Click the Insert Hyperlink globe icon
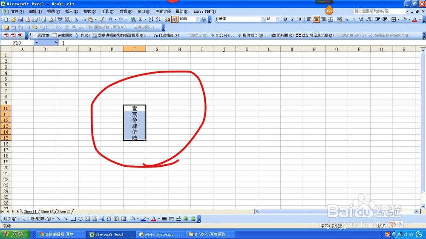This screenshot has width=426, height=239. coord(133,19)
